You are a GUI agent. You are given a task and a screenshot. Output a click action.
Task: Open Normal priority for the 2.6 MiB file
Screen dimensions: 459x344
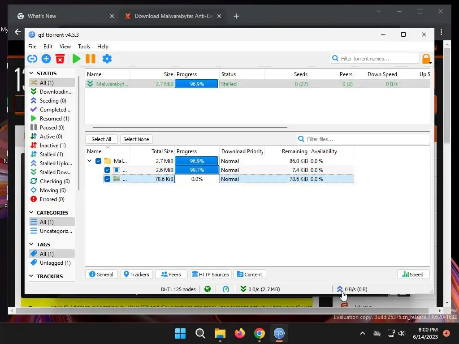click(242, 170)
